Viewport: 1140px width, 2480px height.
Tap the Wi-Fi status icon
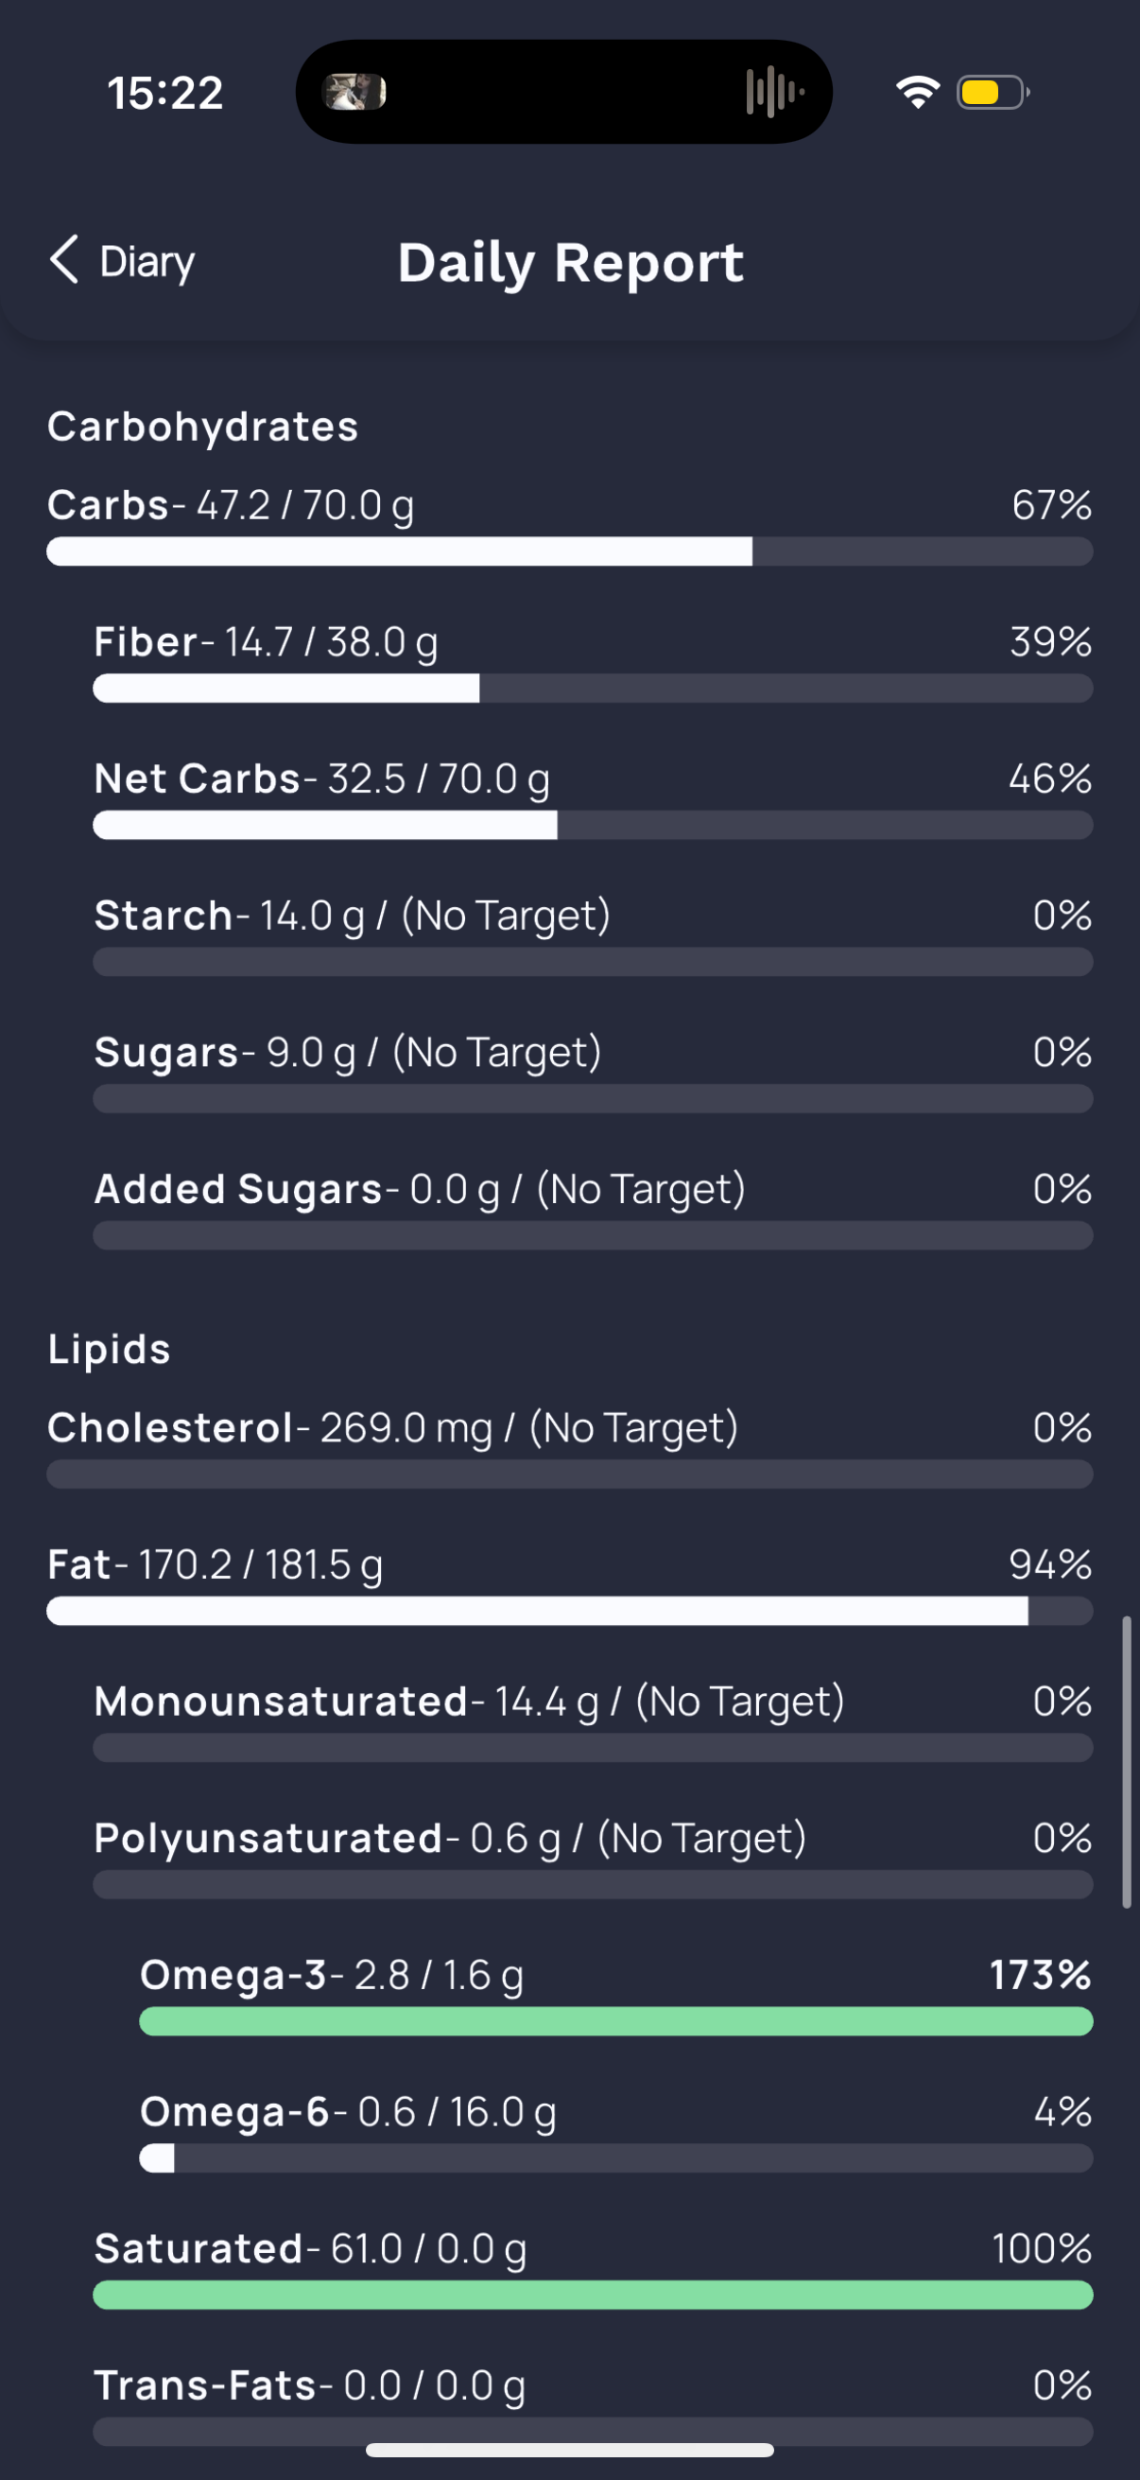coord(917,93)
